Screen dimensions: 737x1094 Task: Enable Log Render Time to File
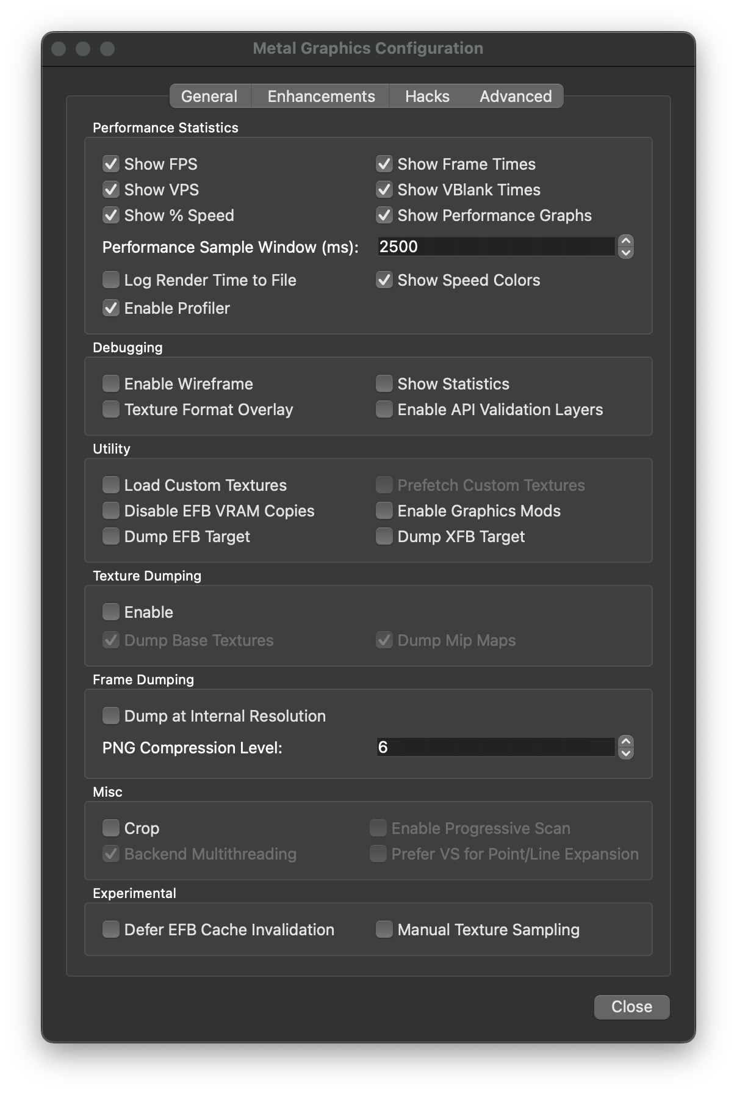pos(110,280)
